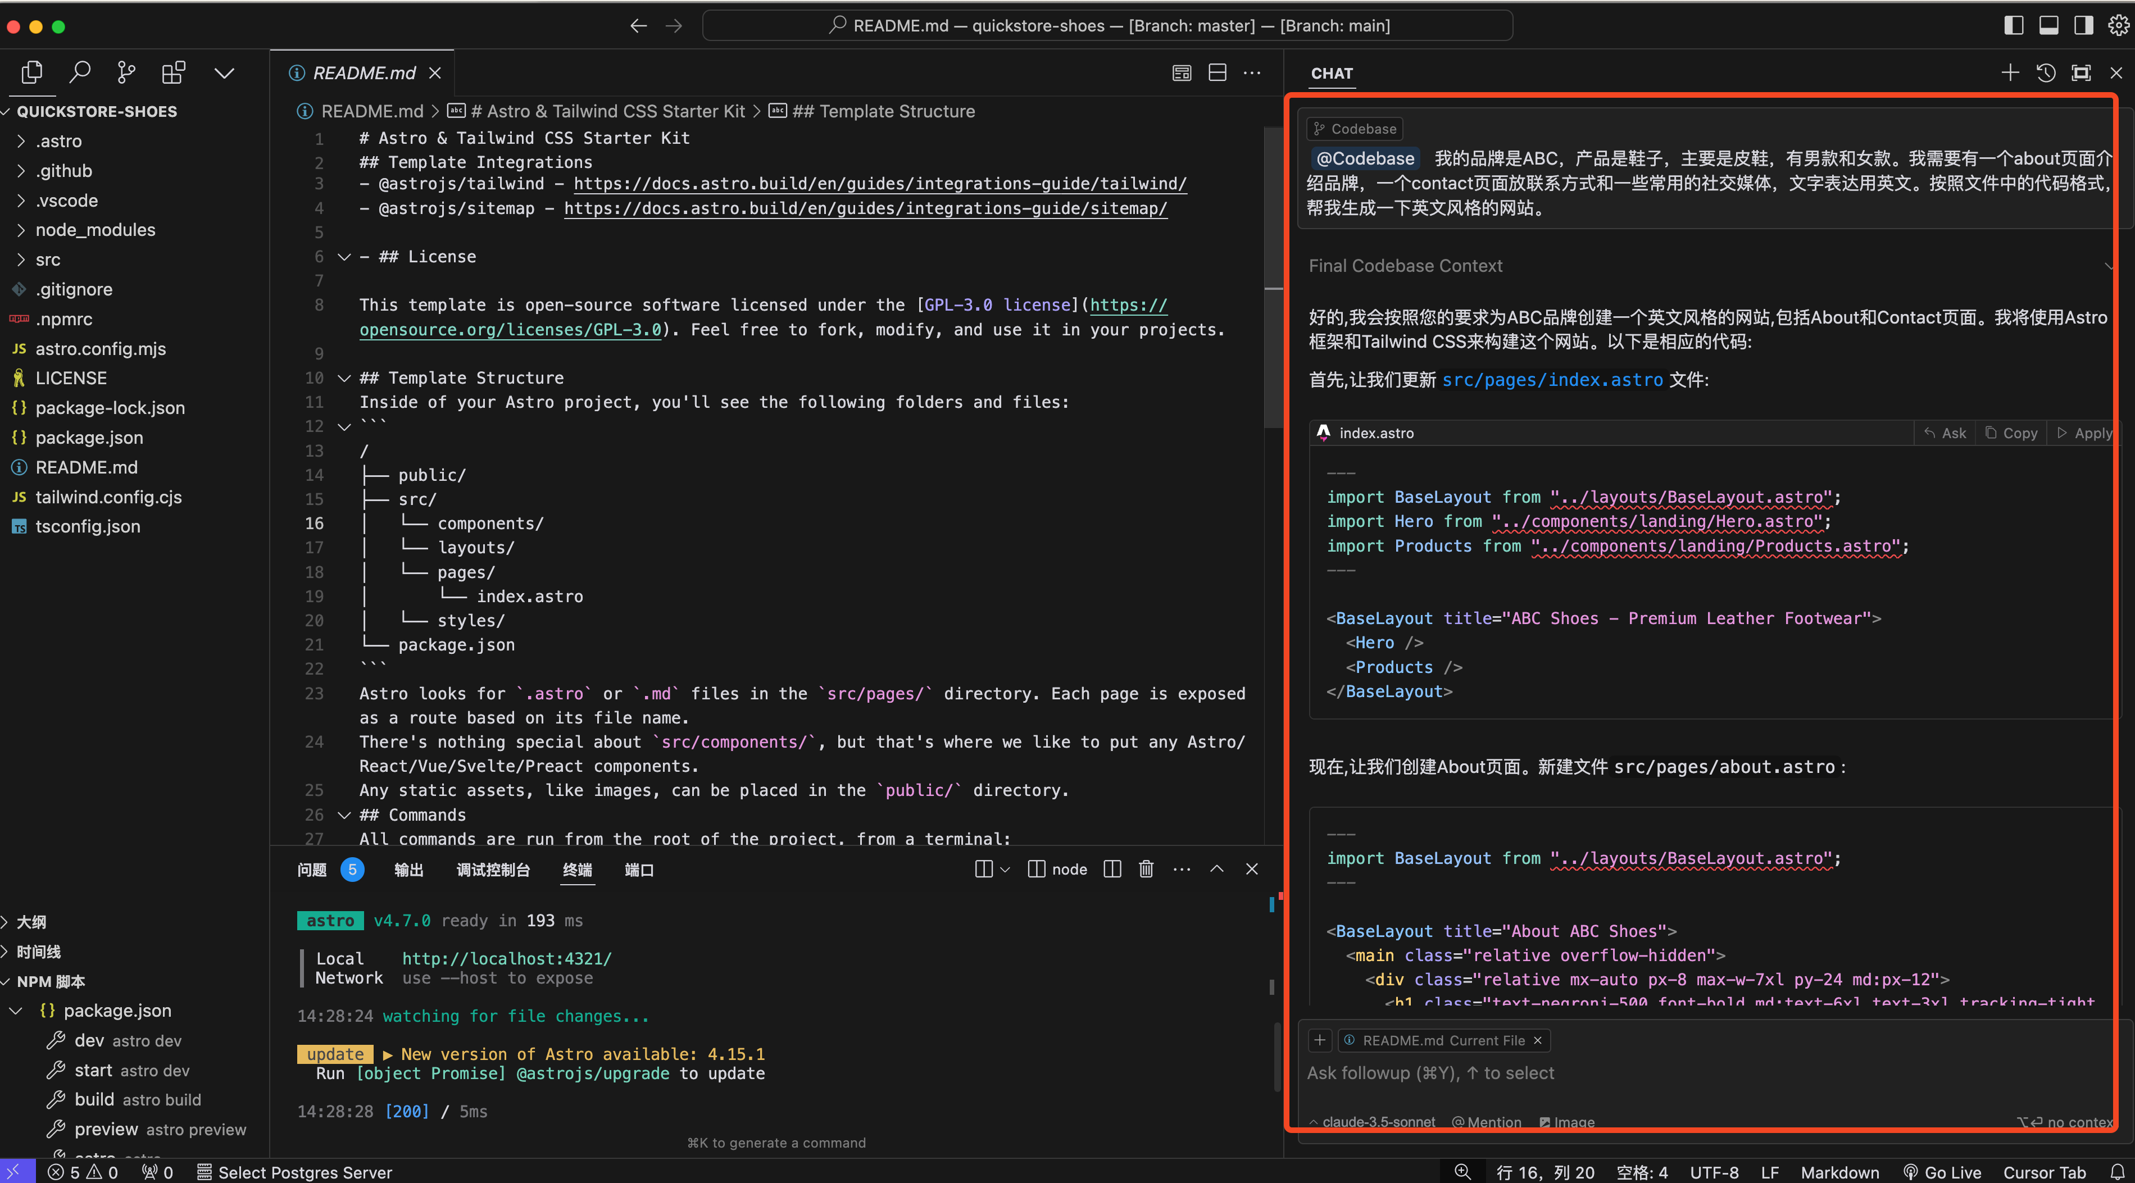Copy the index.astro code block

[2011, 433]
